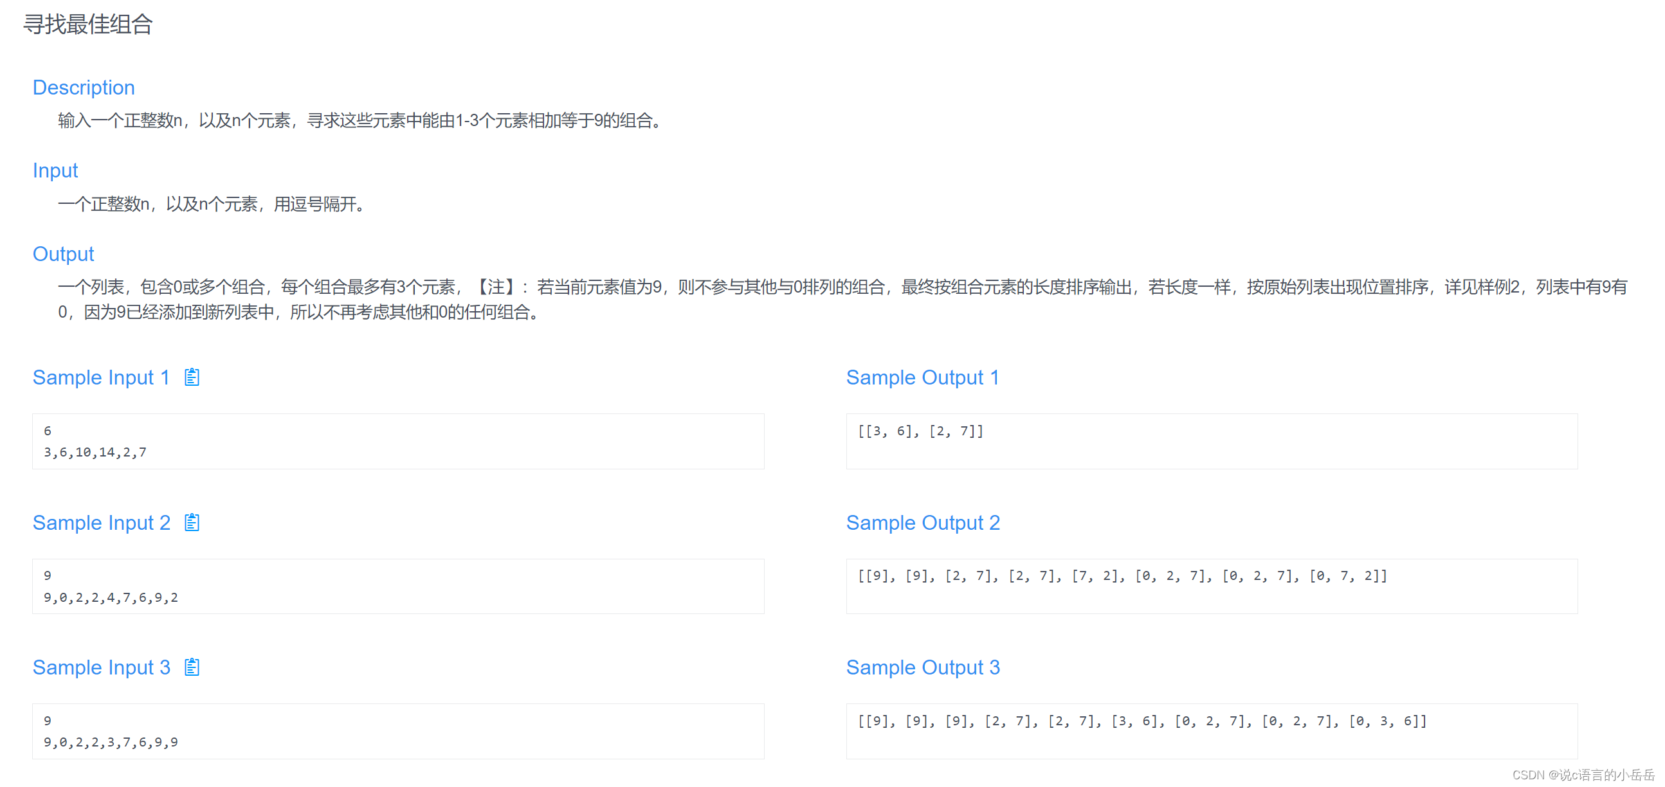
Task: Click the Sample Input 1 heading
Action: 102,377
